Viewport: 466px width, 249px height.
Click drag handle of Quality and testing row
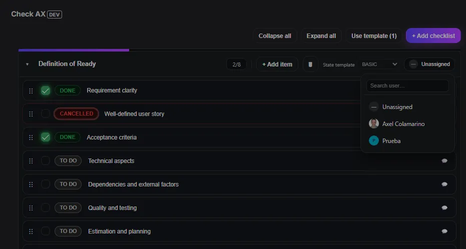coord(31,207)
